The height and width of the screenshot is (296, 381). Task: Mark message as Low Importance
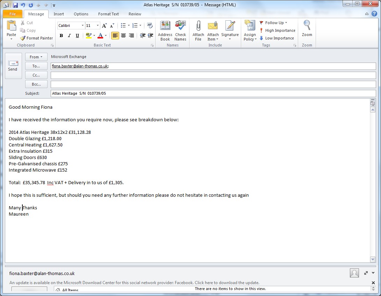click(276, 38)
